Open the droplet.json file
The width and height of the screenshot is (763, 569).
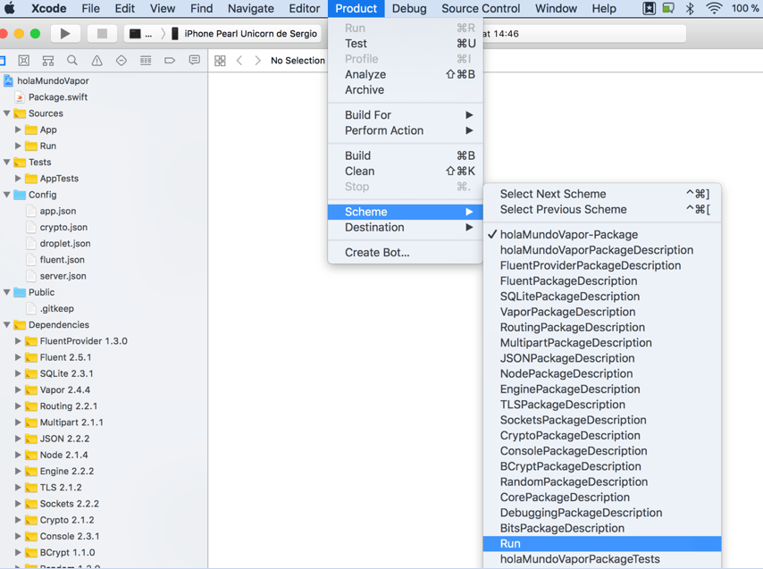65,244
